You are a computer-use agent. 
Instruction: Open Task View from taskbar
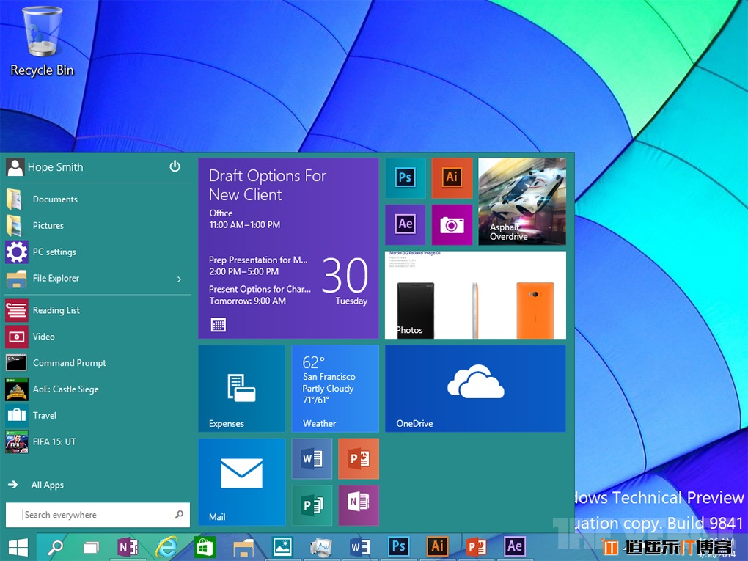[91, 547]
